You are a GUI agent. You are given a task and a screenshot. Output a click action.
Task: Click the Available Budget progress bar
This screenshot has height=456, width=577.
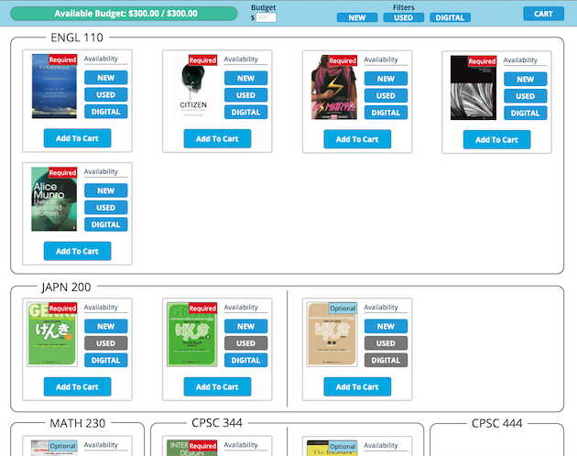tap(124, 14)
